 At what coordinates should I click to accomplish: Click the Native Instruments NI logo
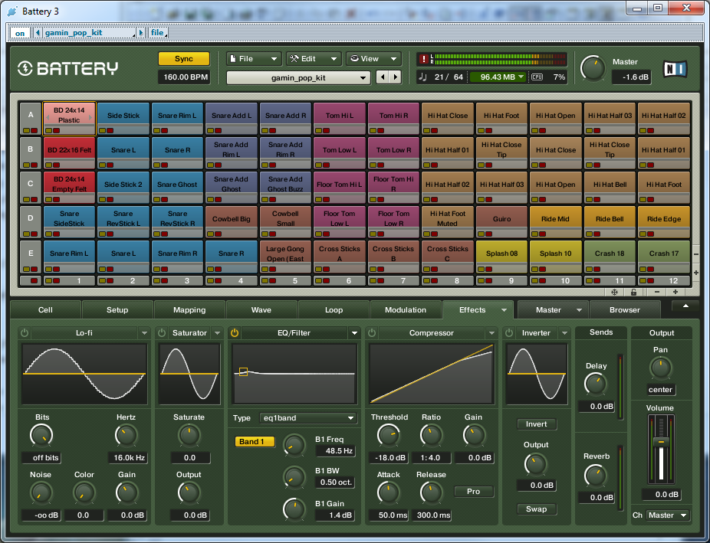675,69
